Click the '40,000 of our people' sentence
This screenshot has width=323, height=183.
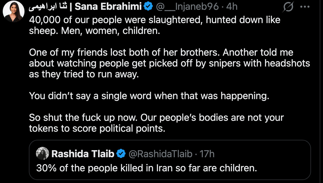point(154,20)
